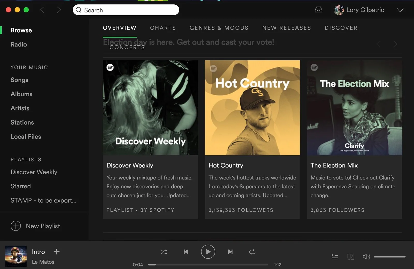The height and width of the screenshot is (269, 414).
Task: Select the New Releases tab
Action: (287, 28)
